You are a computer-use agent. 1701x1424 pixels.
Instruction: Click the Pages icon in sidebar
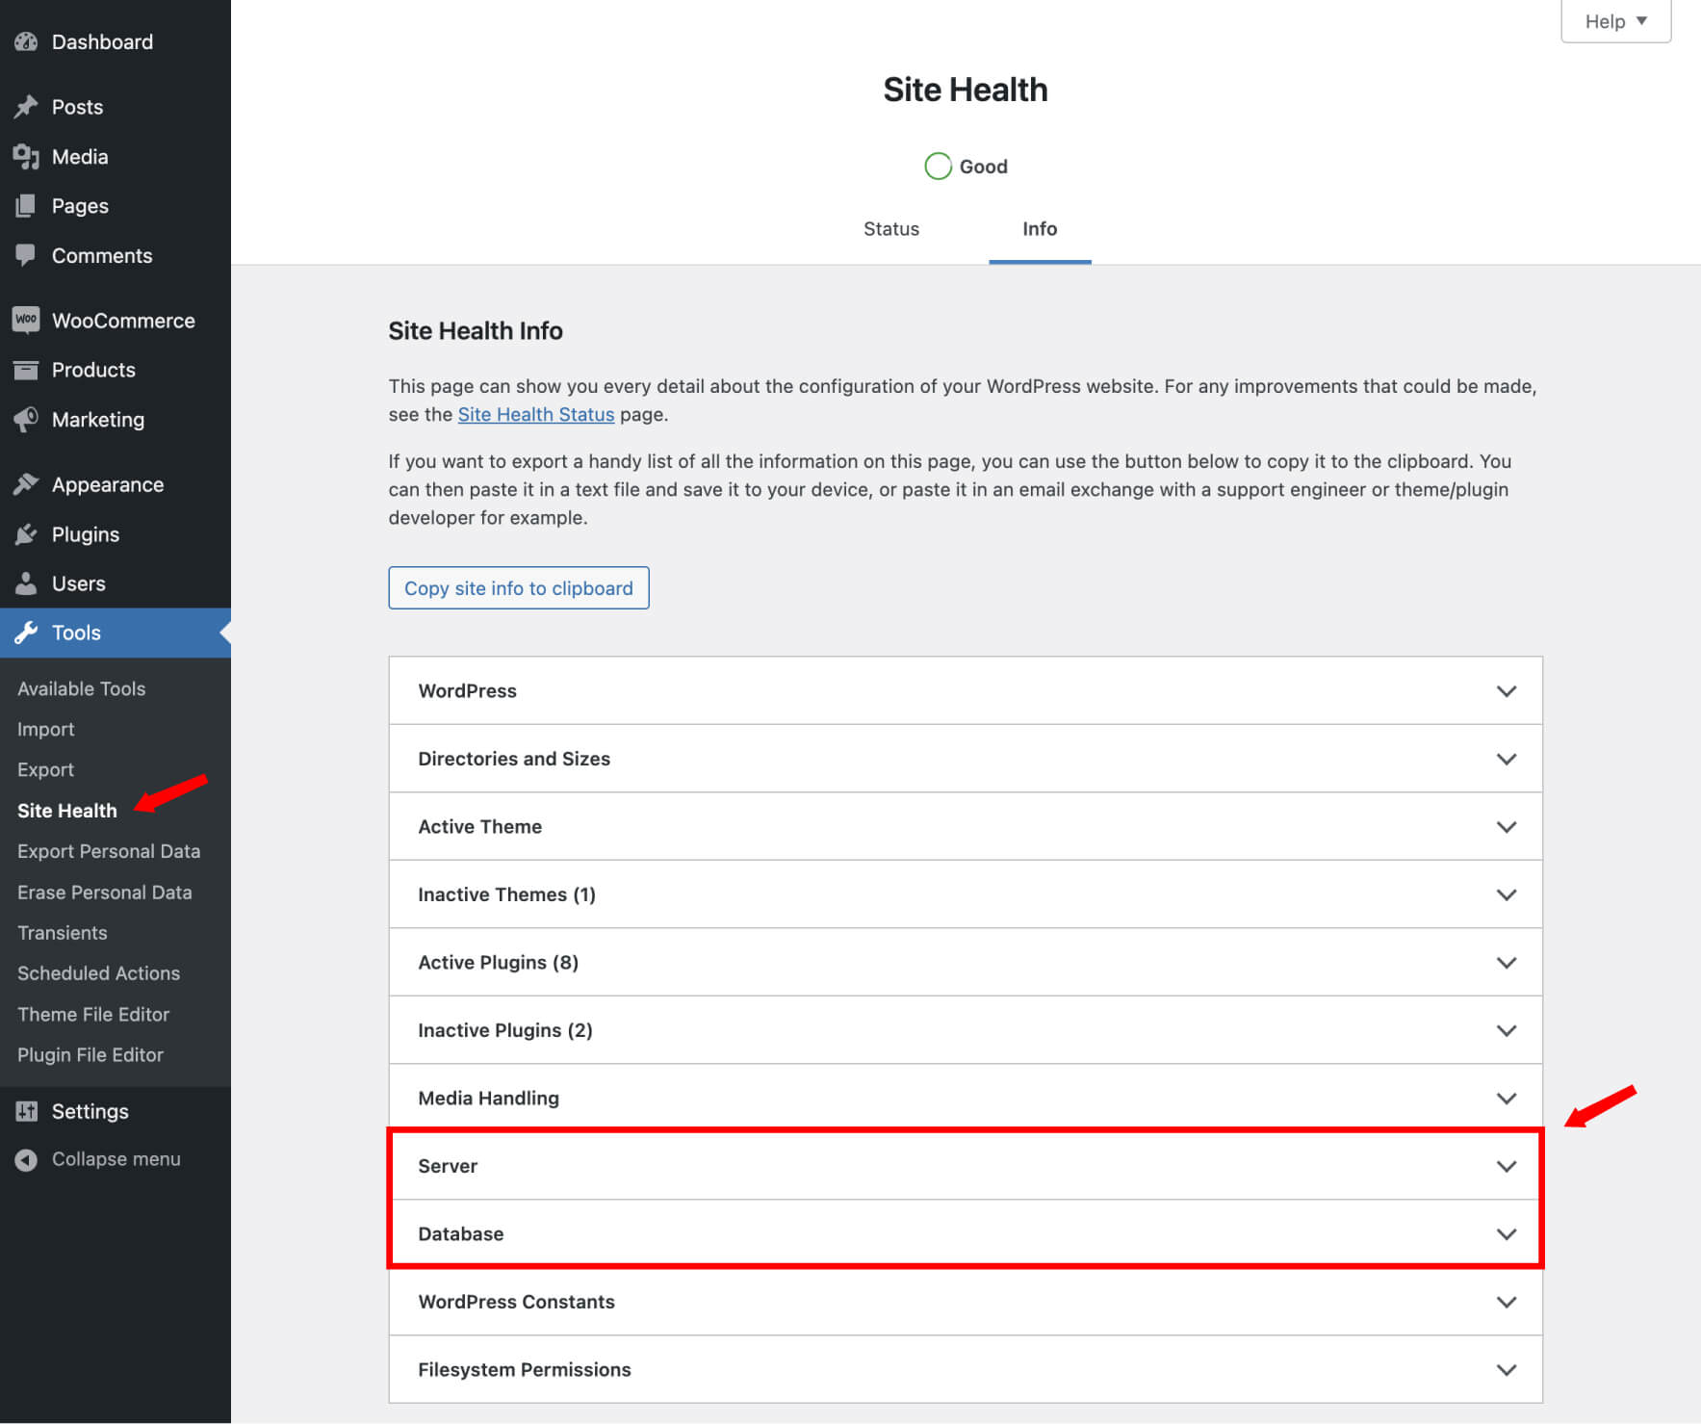pyautogui.click(x=26, y=206)
